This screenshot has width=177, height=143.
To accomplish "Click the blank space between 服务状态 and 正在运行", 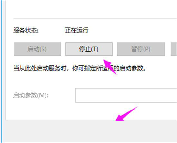I will 52,30.
